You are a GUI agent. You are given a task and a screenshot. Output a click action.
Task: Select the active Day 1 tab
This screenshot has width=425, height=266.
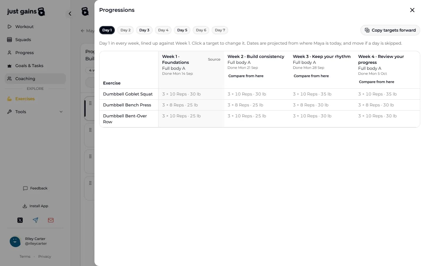coord(107,30)
